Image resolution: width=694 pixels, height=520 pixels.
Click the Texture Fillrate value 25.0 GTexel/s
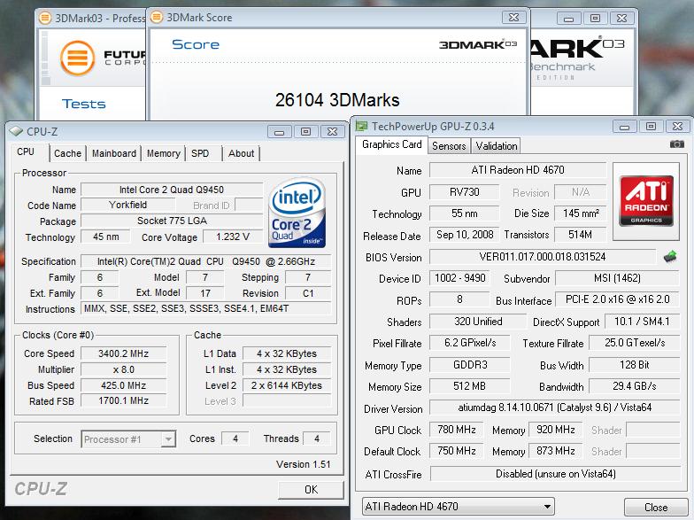pyautogui.click(x=634, y=342)
